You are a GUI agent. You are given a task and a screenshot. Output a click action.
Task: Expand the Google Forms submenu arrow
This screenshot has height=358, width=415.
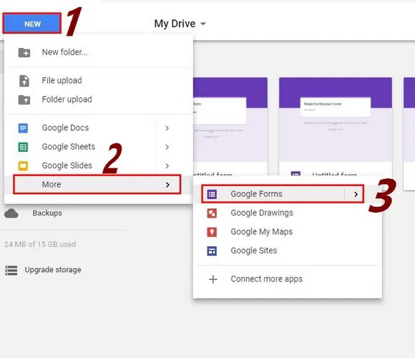point(356,195)
